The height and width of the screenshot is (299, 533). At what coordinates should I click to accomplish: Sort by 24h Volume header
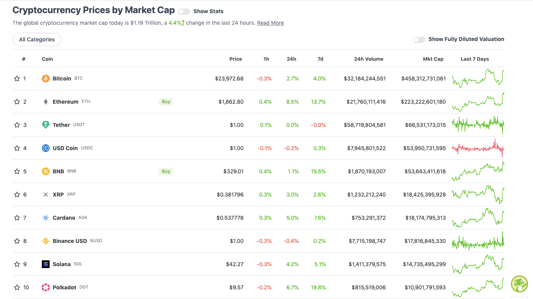pos(369,59)
